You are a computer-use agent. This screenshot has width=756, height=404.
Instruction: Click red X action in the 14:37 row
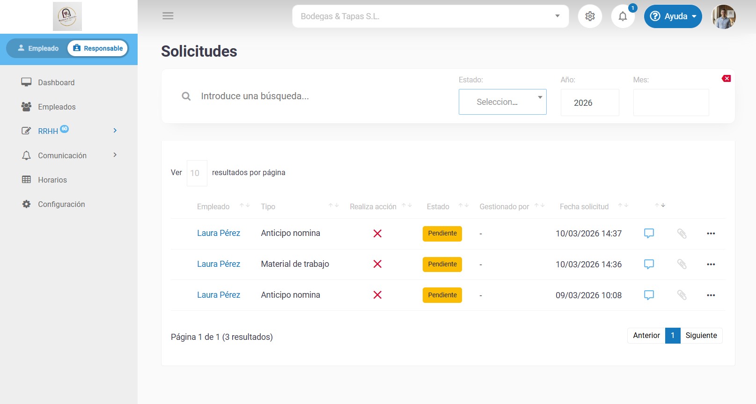(377, 233)
